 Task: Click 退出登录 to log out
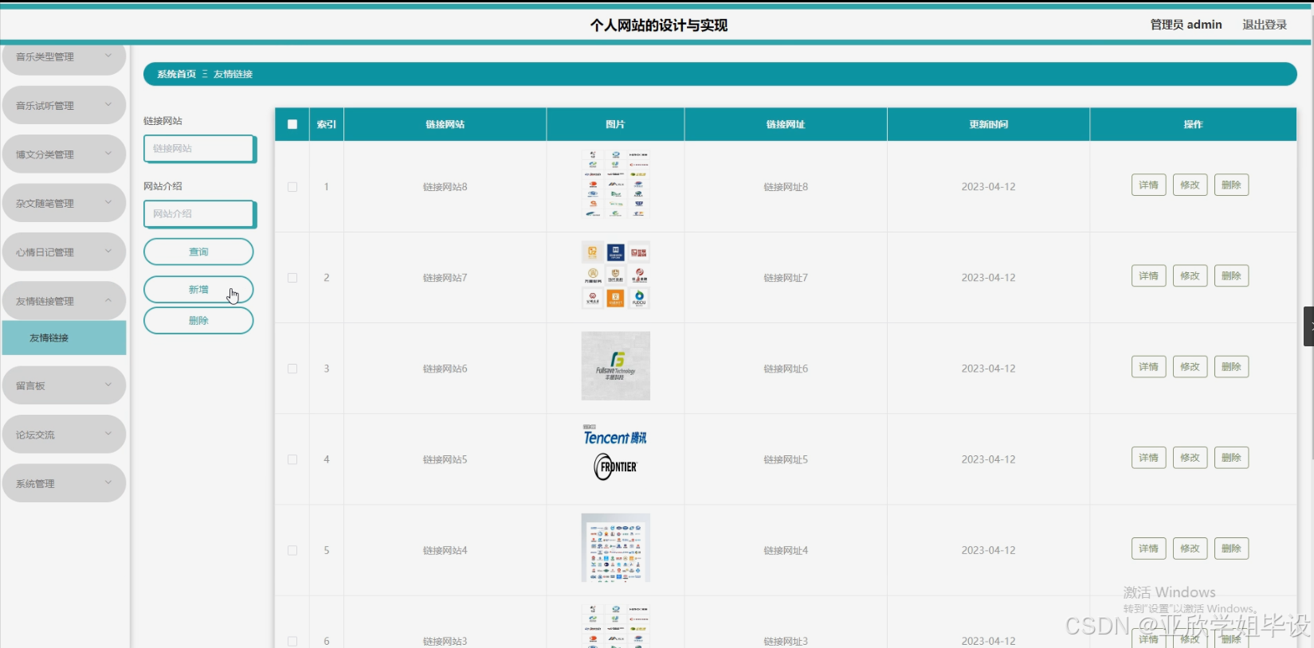(x=1265, y=25)
